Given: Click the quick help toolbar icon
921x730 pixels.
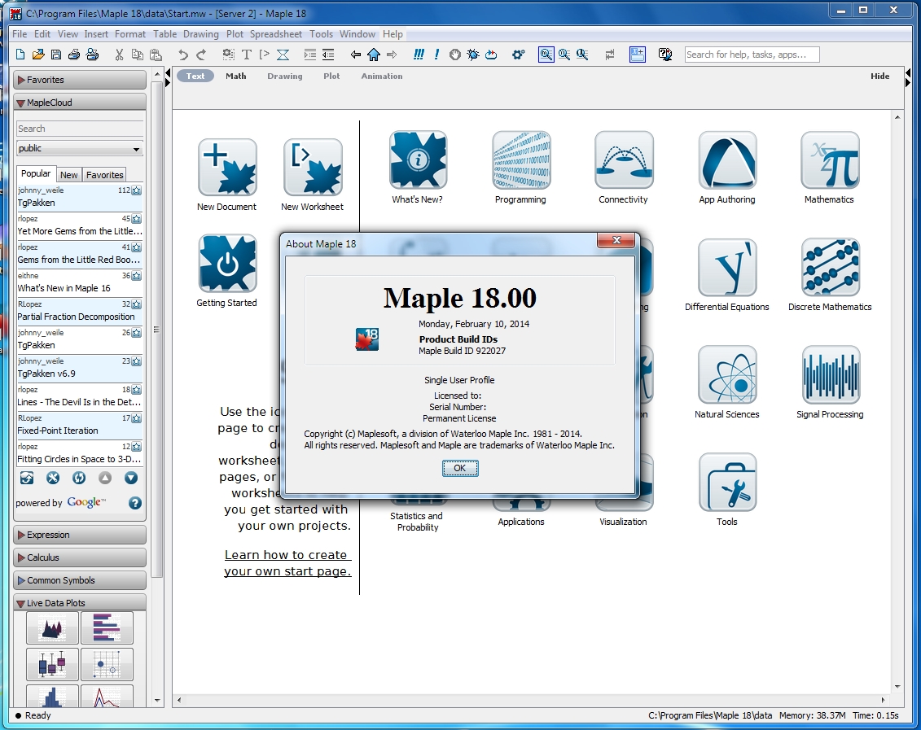Looking at the screenshot, I should click(x=665, y=55).
